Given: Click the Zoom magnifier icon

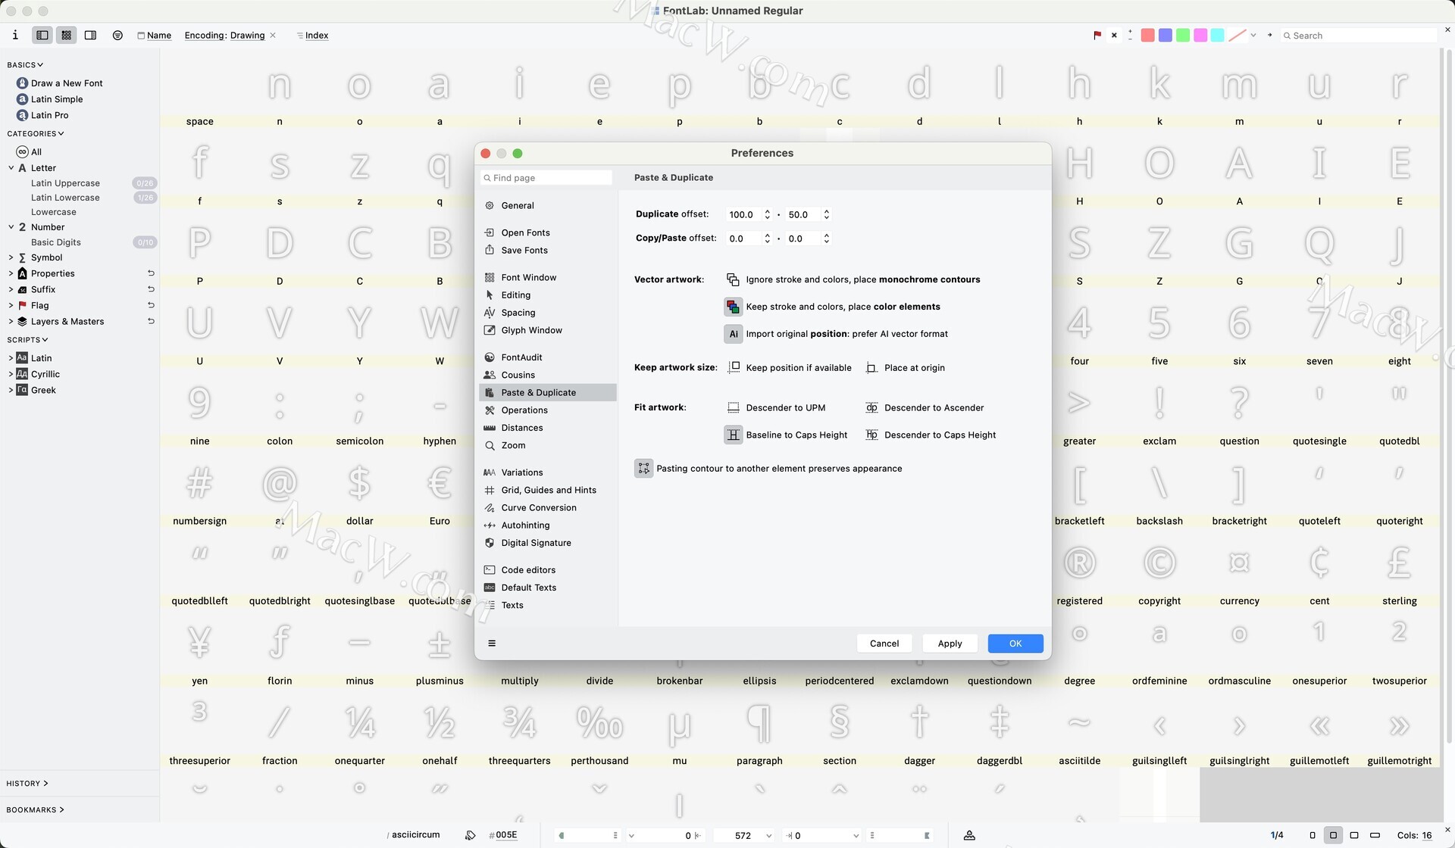Looking at the screenshot, I should [490, 445].
